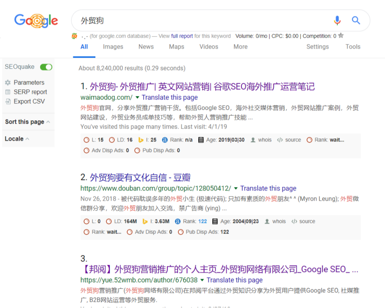Click the Rank: 122 value link
385x308 pixels.
[x=202, y=222]
